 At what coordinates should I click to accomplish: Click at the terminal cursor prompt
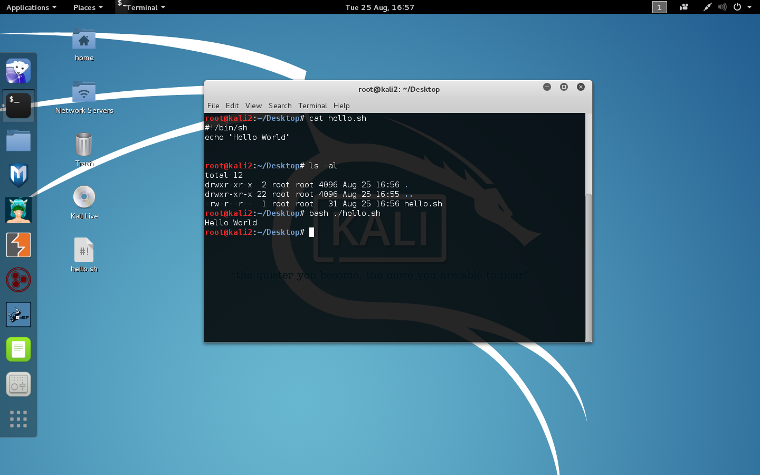pyautogui.click(x=311, y=232)
